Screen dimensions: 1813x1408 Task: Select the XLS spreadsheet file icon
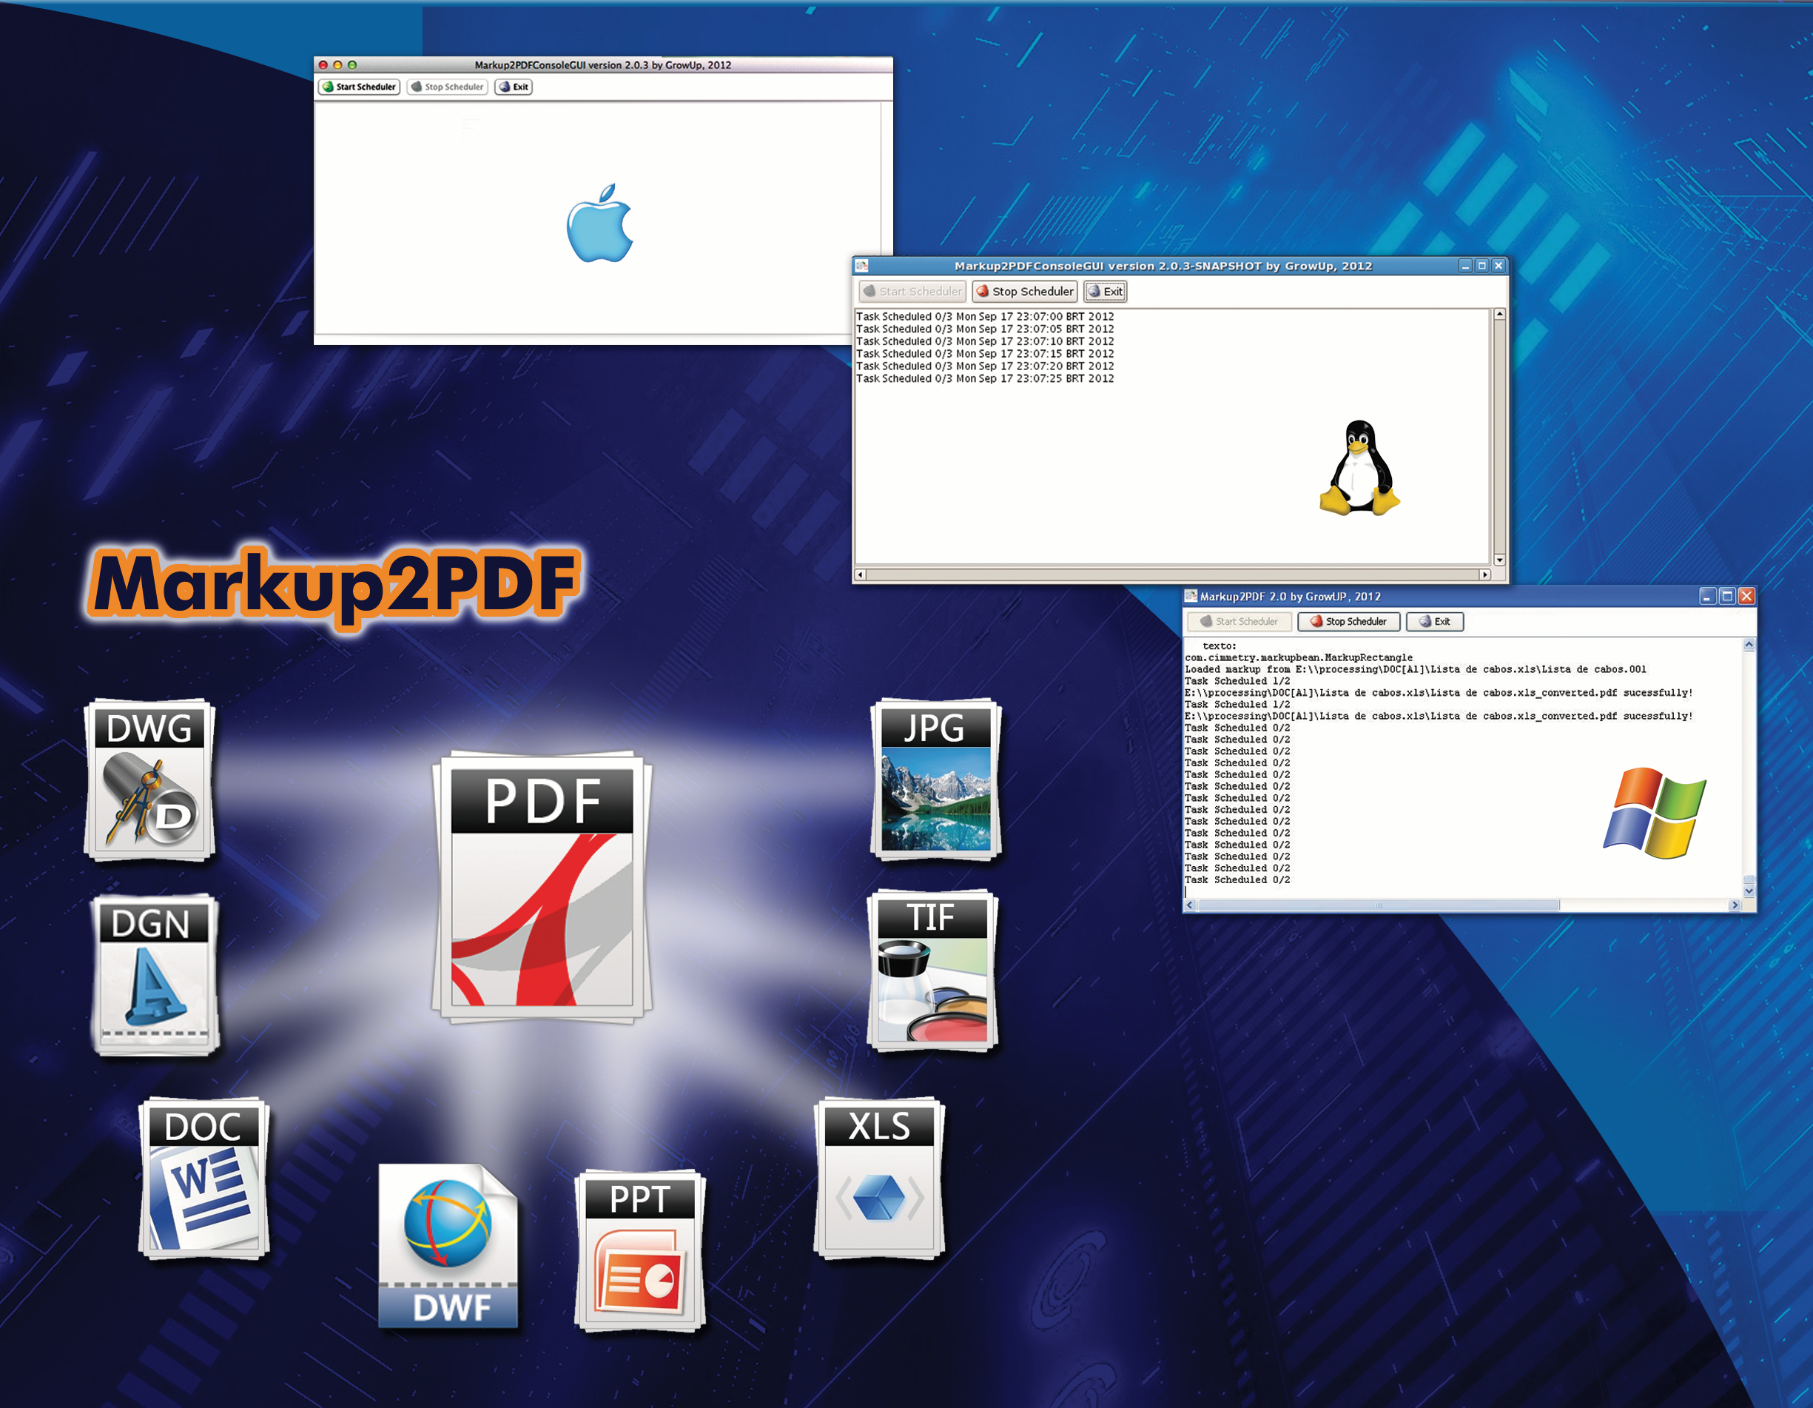click(x=880, y=1178)
